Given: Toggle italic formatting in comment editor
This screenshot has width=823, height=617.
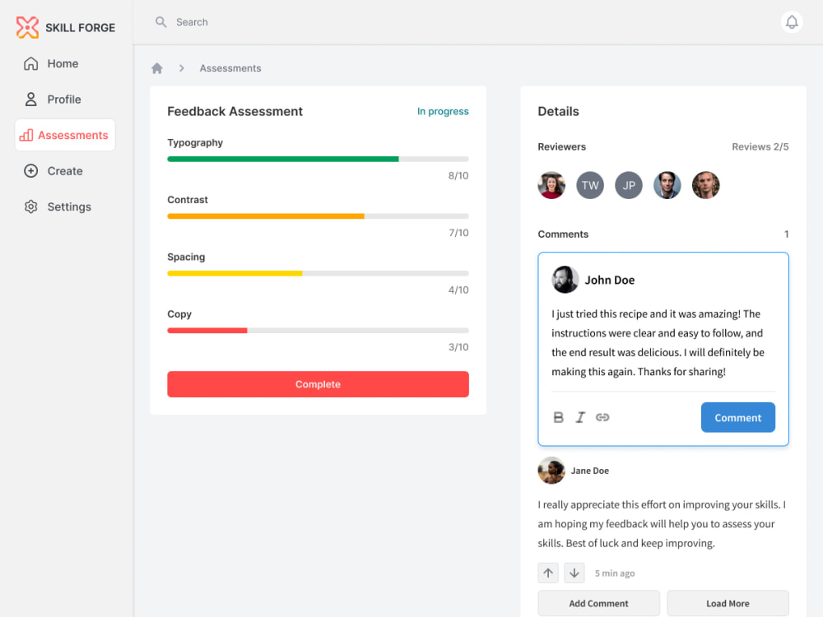Looking at the screenshot, I should click(x=580, y=417).
